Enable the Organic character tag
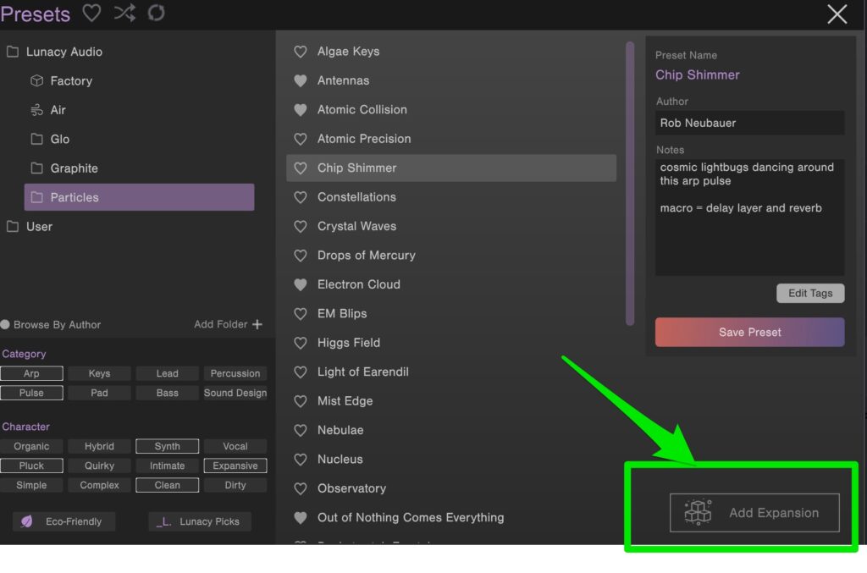This screenshot has width=867, height=573. pyautogui.click(x=31, y=446)
